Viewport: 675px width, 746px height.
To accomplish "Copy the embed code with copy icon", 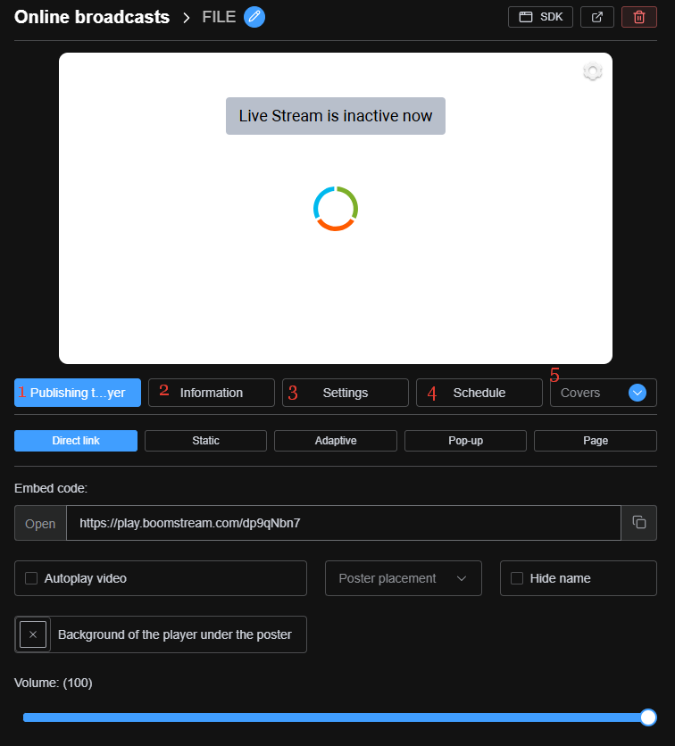I will coord(638,522).
